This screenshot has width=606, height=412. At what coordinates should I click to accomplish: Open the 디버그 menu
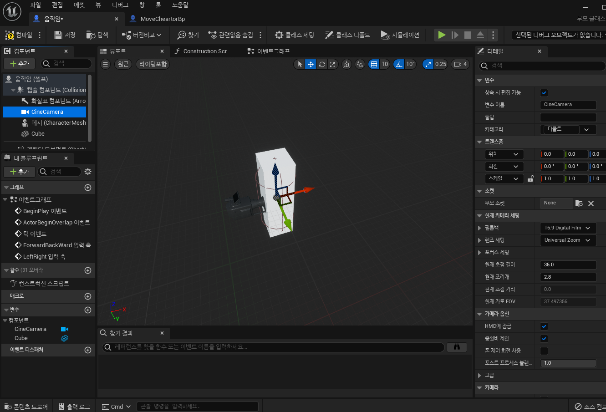tap(120, 5)
